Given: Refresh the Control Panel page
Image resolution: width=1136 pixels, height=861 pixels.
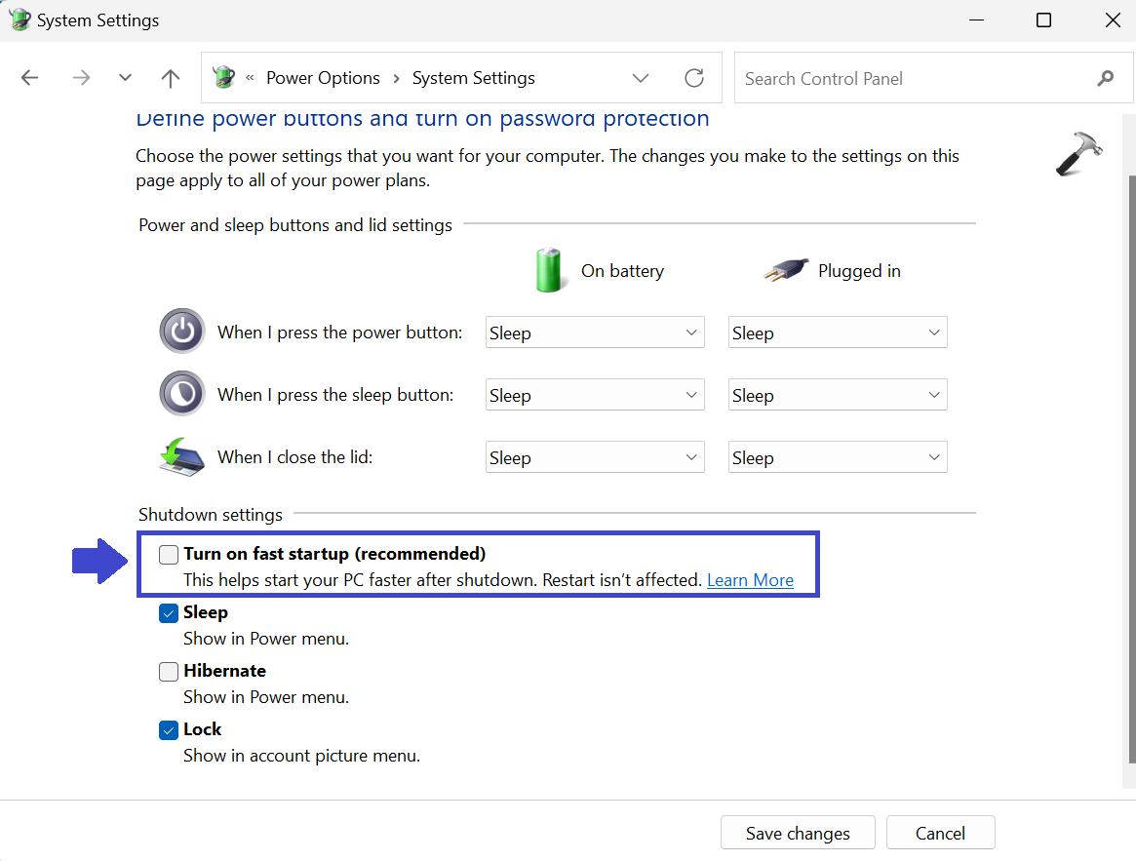Looking at the screenshot, I should coord(694,78).
